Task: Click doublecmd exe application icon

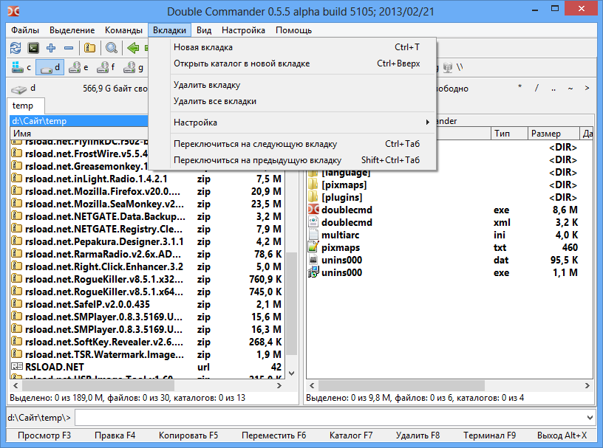Action: [313, 210]
